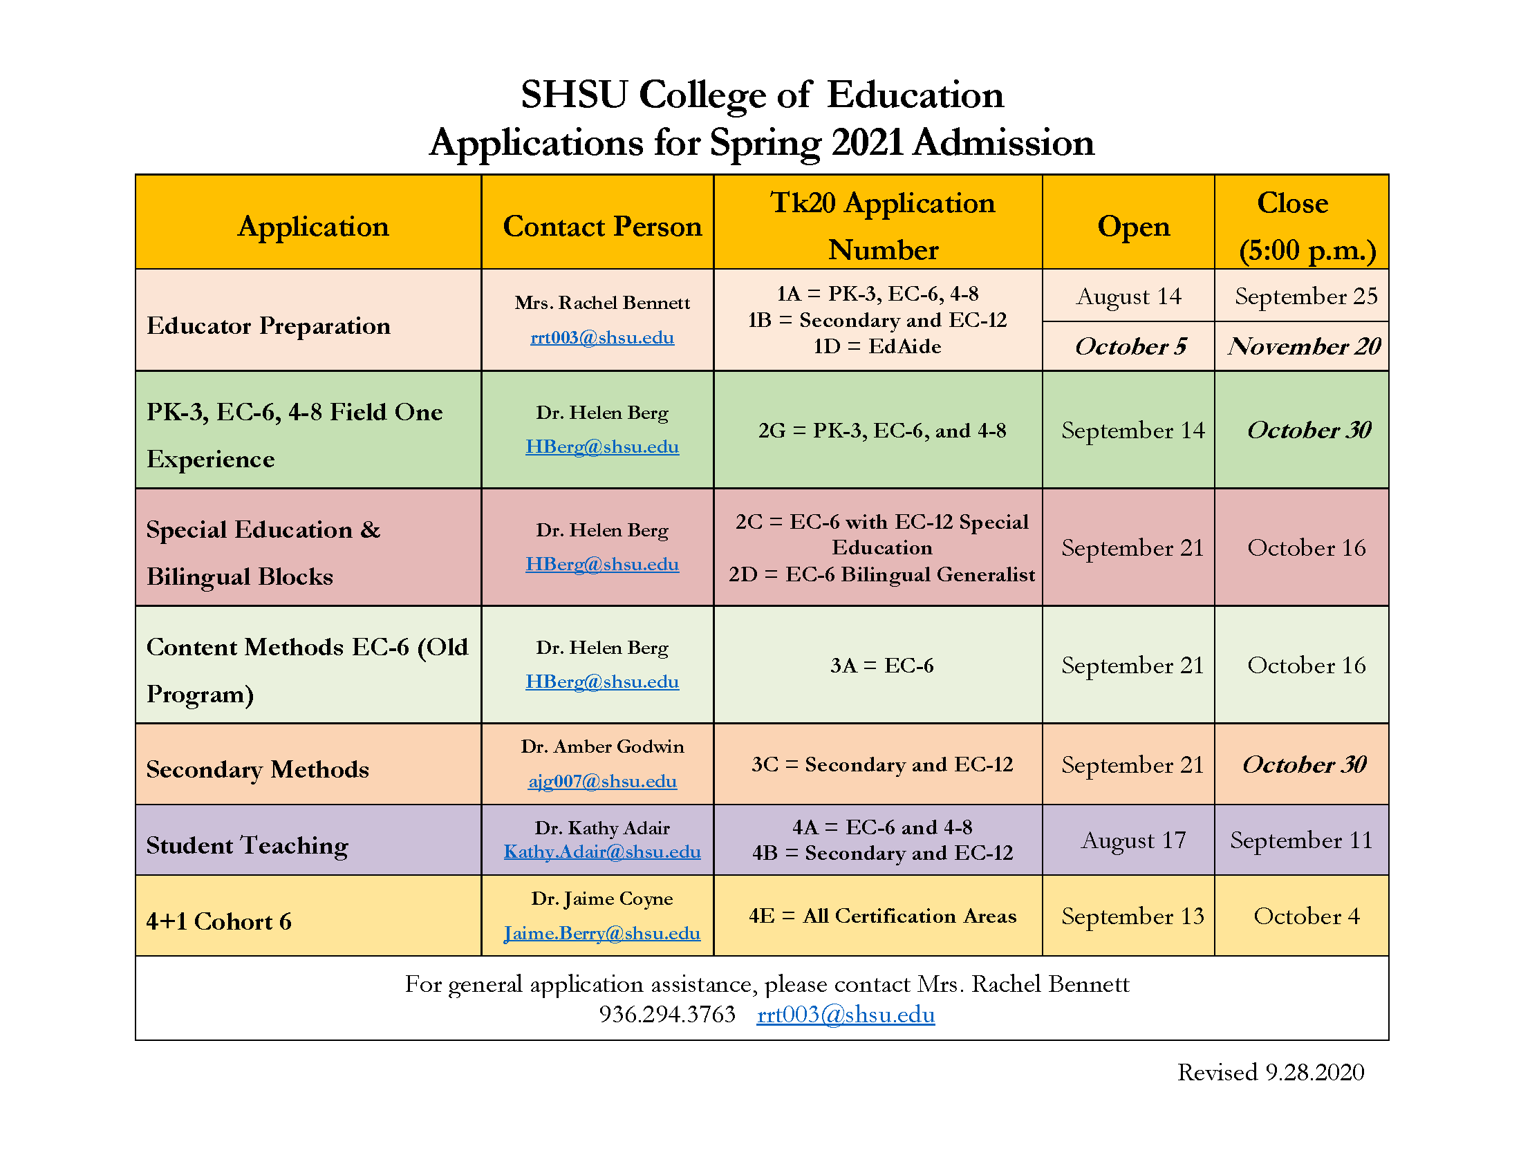
Task: Click 'October 30' in Field One row
Action: coord(1309,430)
